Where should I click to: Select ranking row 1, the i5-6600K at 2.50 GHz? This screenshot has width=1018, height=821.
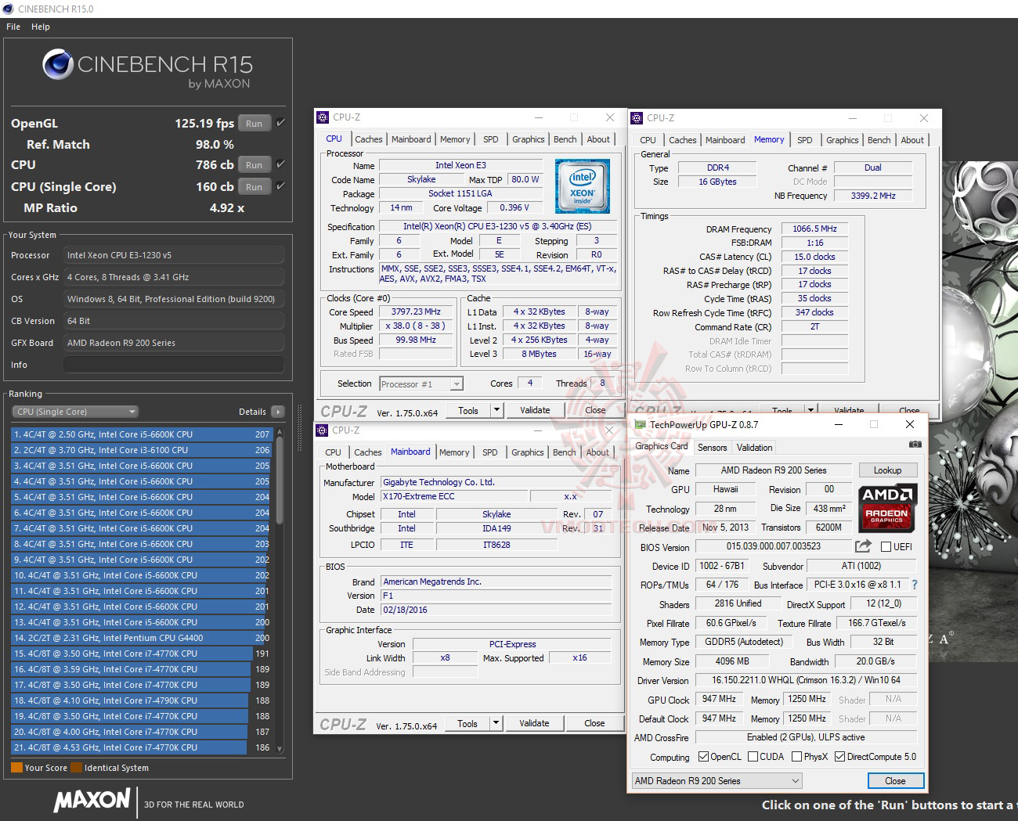coord(141,434)
